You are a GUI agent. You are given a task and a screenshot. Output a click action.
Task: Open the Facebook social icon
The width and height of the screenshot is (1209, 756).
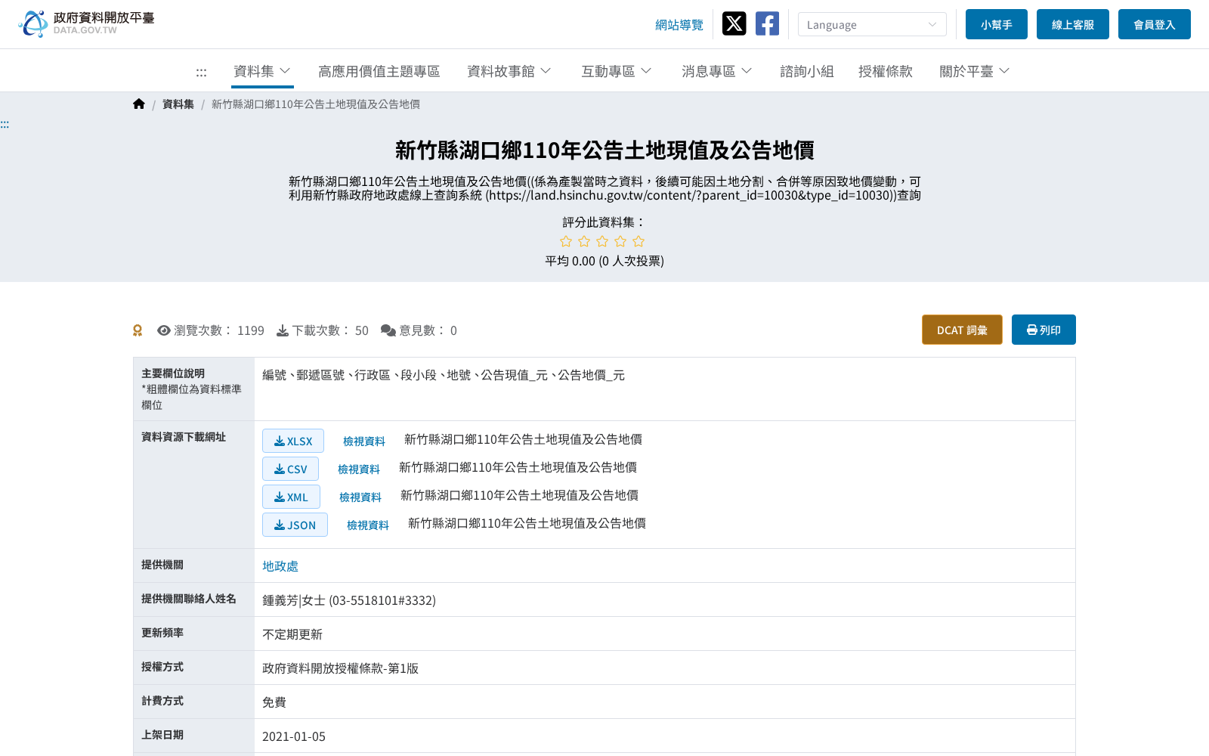767,23
